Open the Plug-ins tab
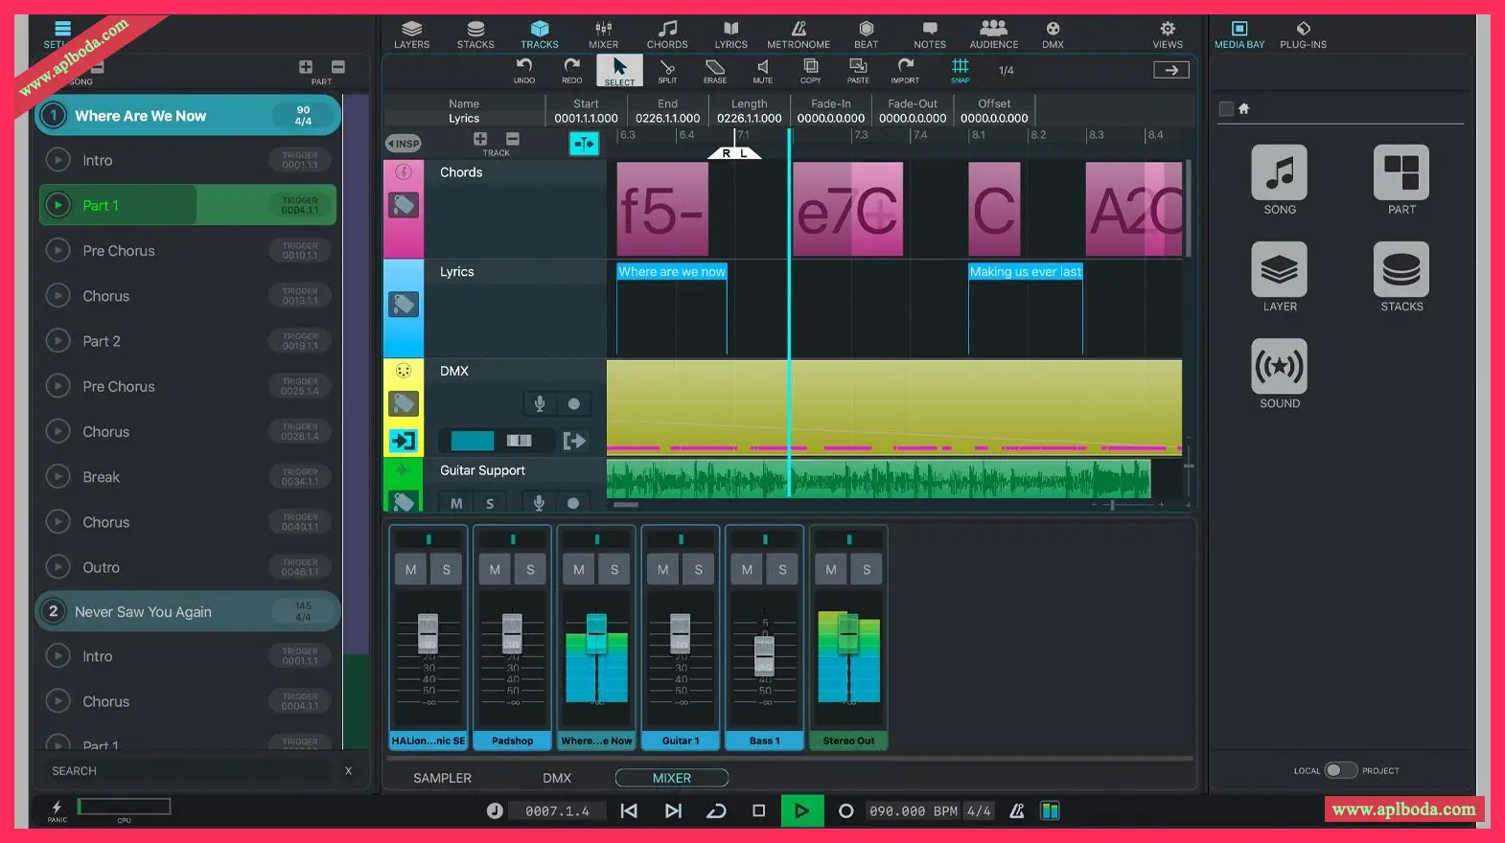 click(x=1304, y=34)
